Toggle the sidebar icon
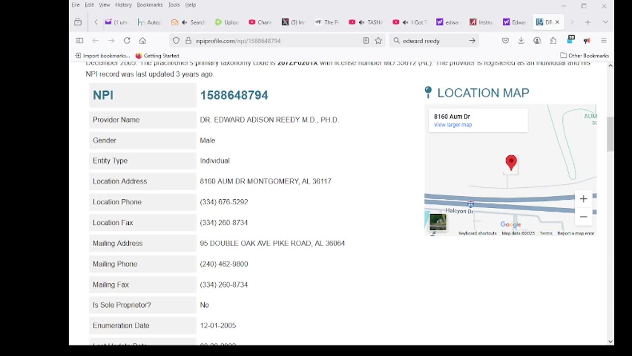This screenshot has height=356, width=632. coord(79,41)
